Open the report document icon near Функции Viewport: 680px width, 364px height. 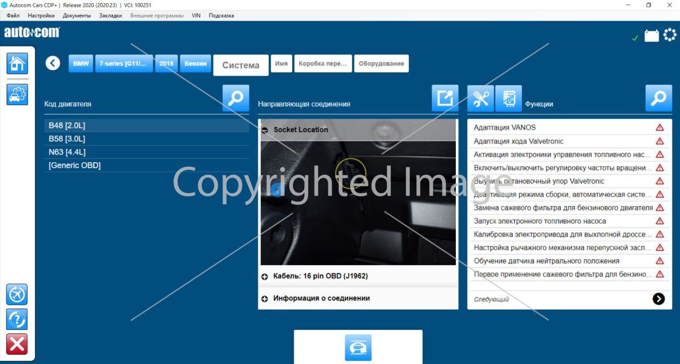pyautogui.click(x=508, y=98)
